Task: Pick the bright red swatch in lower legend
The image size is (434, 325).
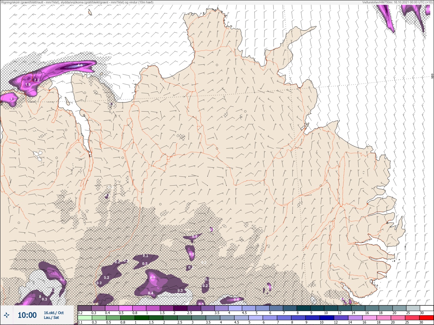Action: coord(427,318)
